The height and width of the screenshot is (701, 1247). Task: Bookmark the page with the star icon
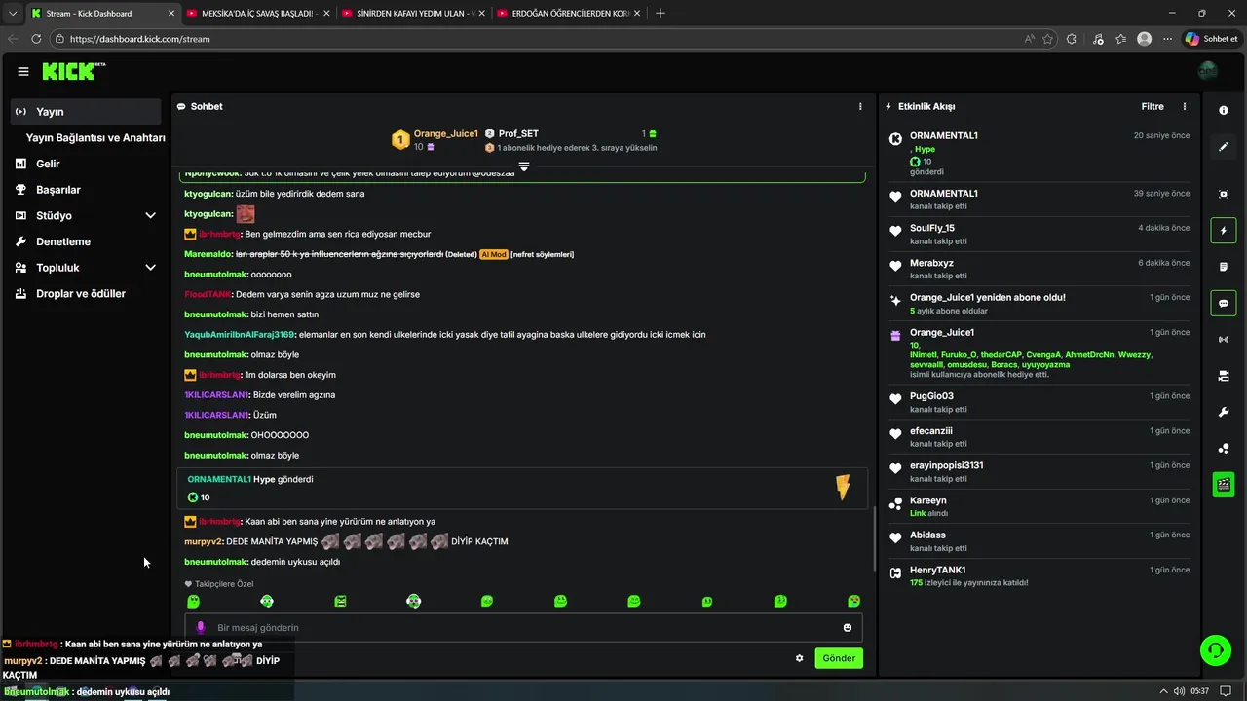1048,39
